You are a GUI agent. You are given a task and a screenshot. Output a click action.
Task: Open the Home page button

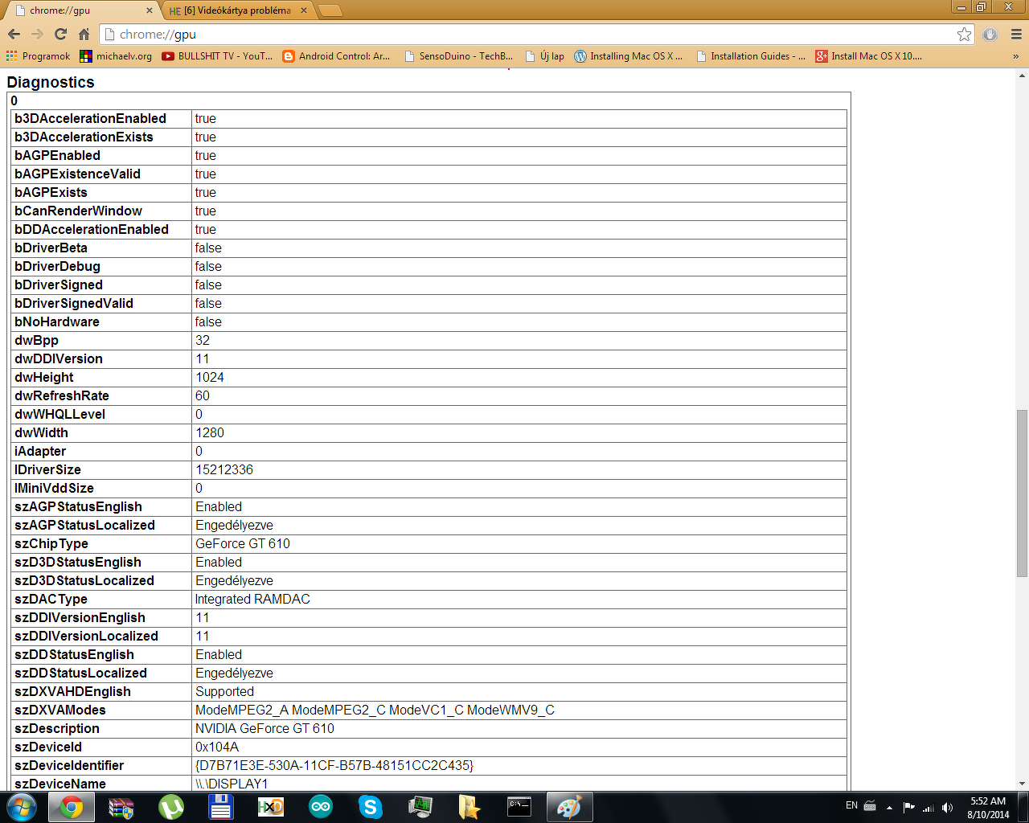point(84,34)
